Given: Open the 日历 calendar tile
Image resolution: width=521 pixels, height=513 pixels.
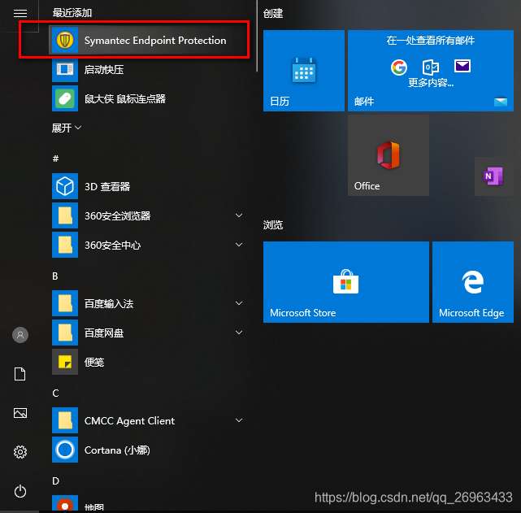Looking at the screenshot, I should 304,71.
